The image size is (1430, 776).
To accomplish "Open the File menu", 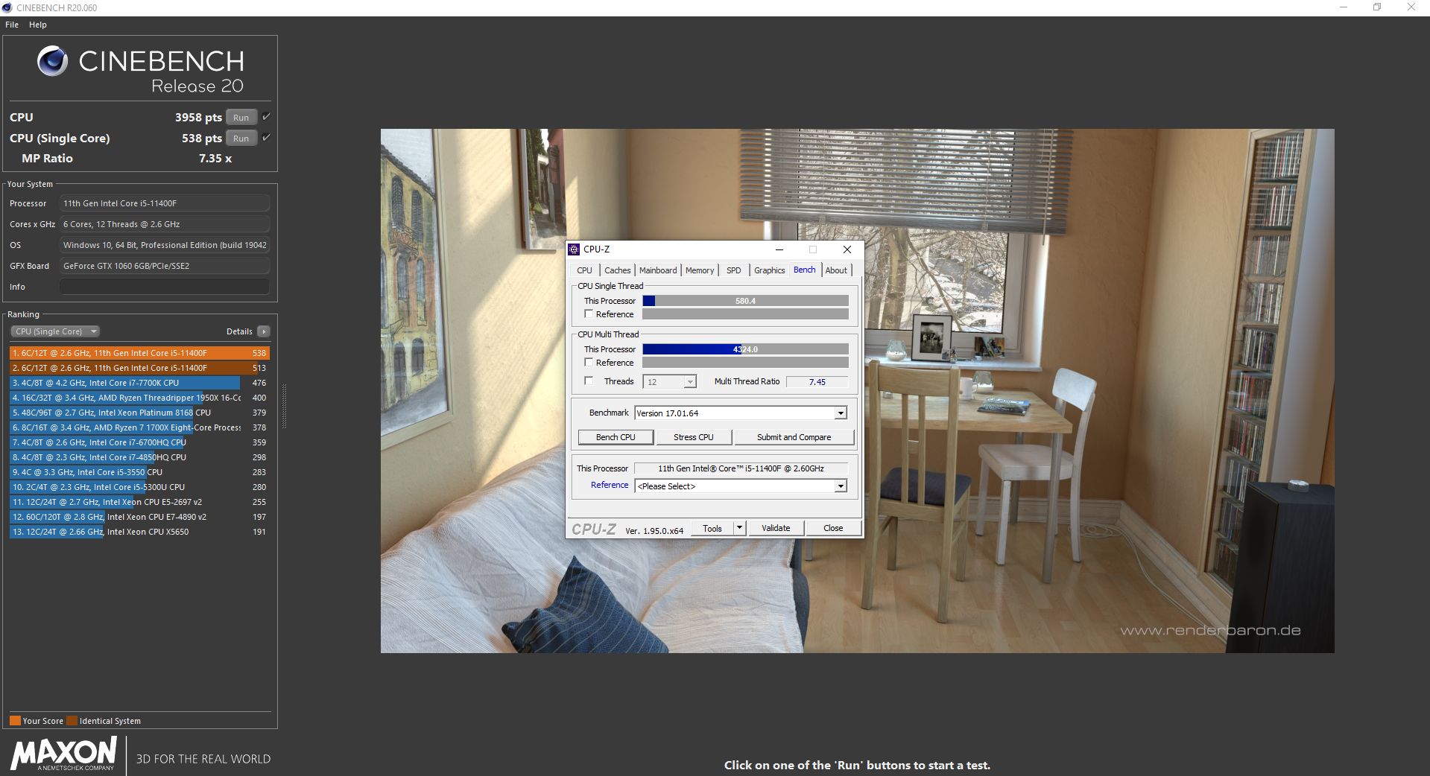I will pyautogui.click(x=12, y=25).
